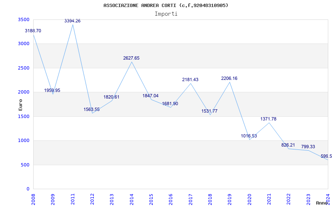
Task: Click the 2011 year label
Action: (73, 199)
